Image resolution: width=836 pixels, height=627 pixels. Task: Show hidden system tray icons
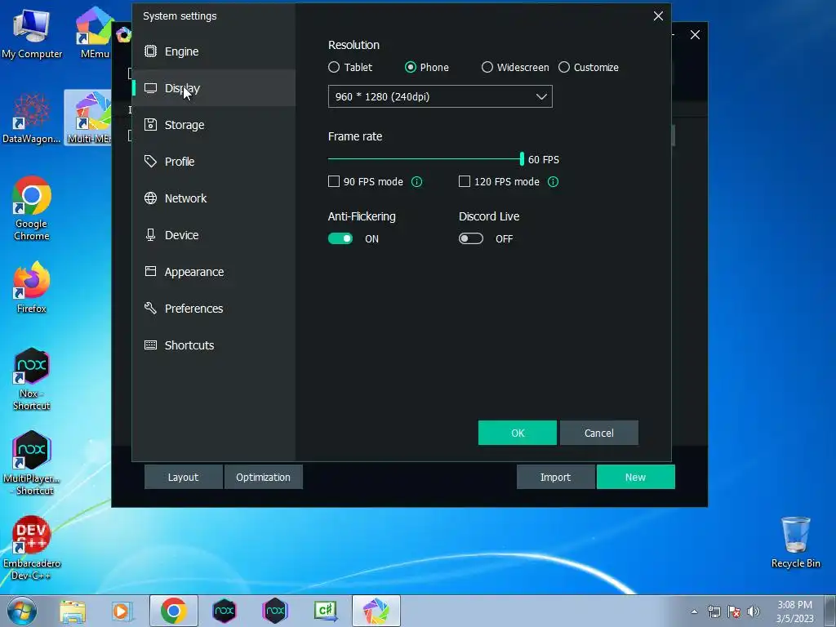click(x=694, y=611)
